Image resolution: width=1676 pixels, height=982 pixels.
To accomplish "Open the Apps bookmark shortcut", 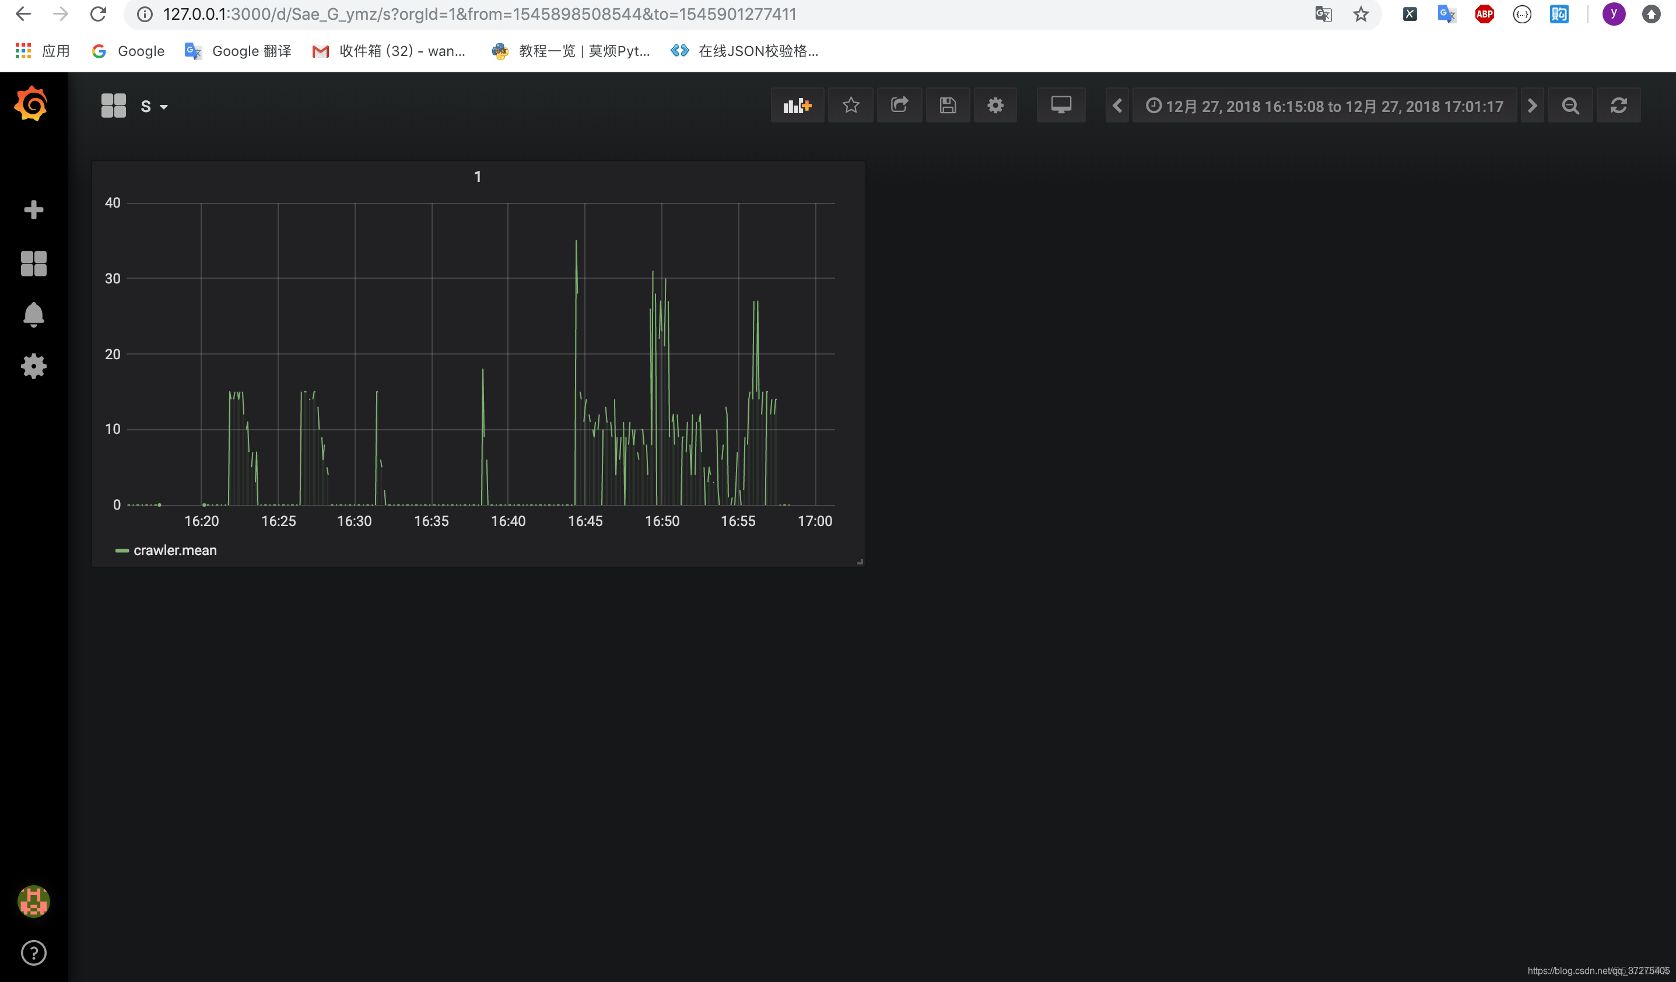I will click(43, 51).
